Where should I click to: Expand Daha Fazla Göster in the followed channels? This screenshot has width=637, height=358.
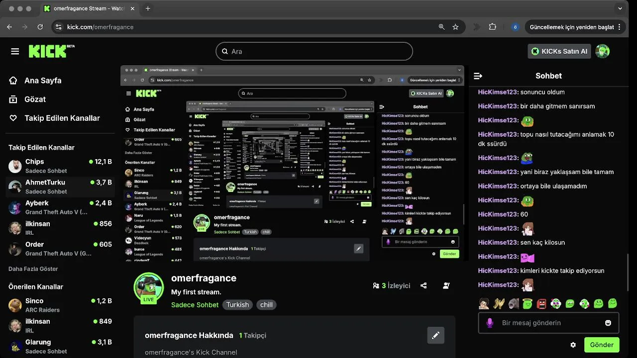(x=33, y=268)
